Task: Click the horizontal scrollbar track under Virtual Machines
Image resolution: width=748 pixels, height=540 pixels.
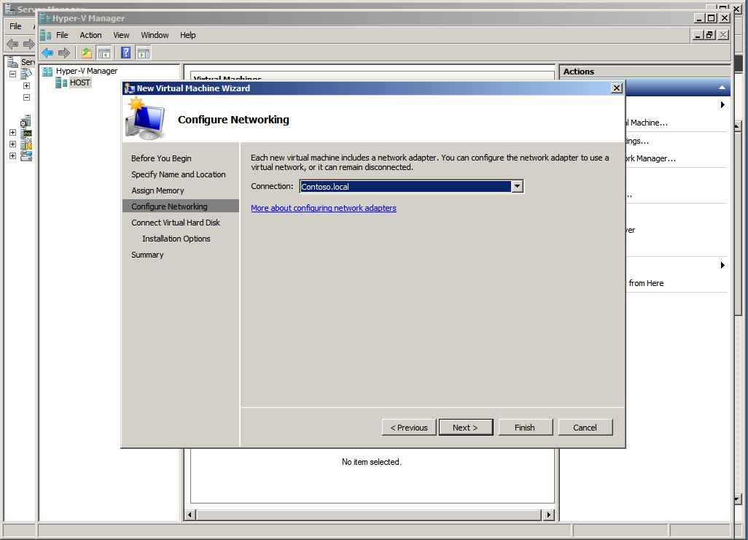Action: tap(369, 514)
